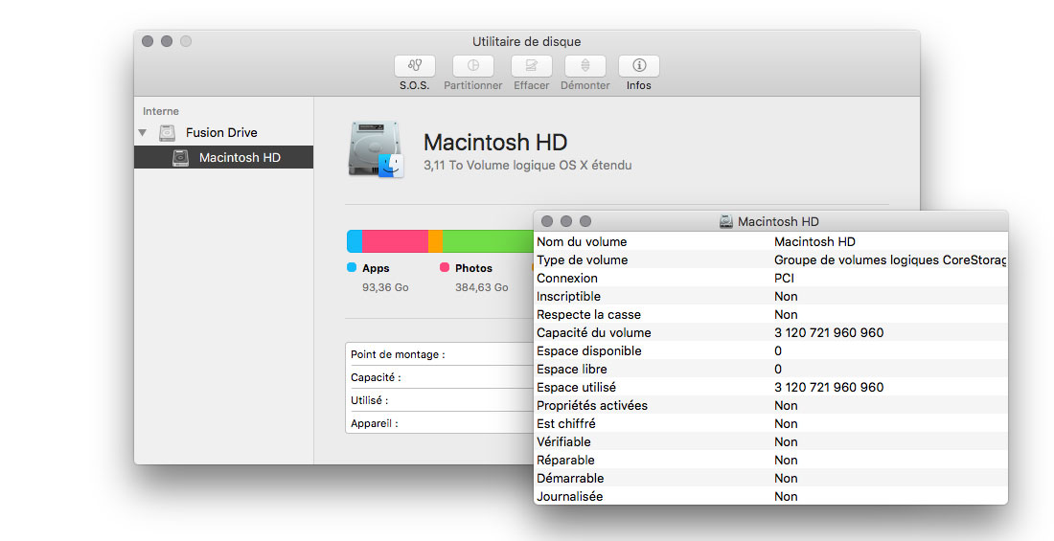This screenshot has height=541, width=1054.
Task: Zoom the Macintosh HD info window
Action: tap(585, 221)
